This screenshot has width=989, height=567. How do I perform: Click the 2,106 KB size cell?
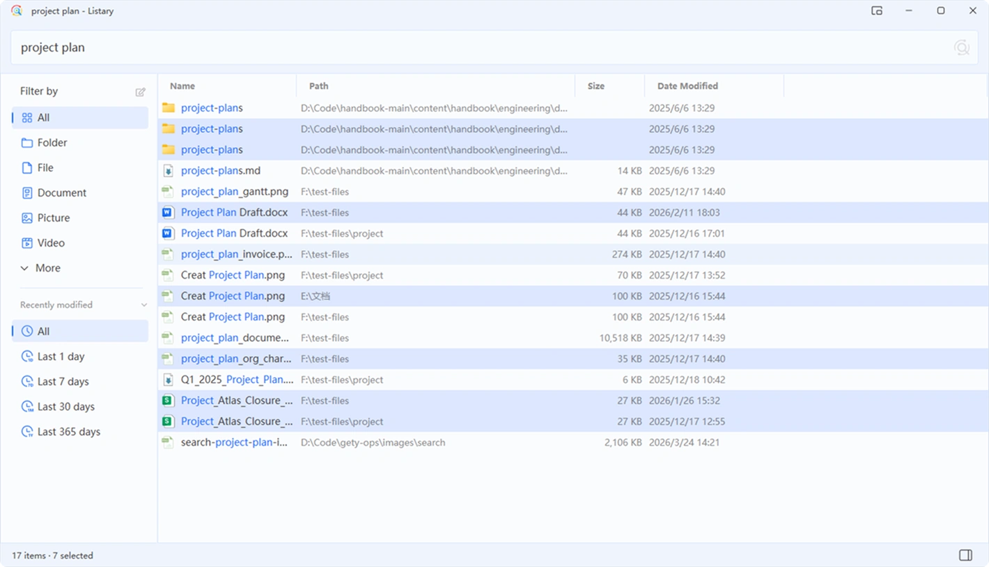623,442
